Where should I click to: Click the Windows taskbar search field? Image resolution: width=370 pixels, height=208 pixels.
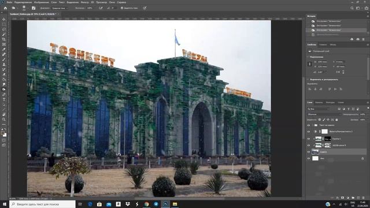click(x=42, y=204)
